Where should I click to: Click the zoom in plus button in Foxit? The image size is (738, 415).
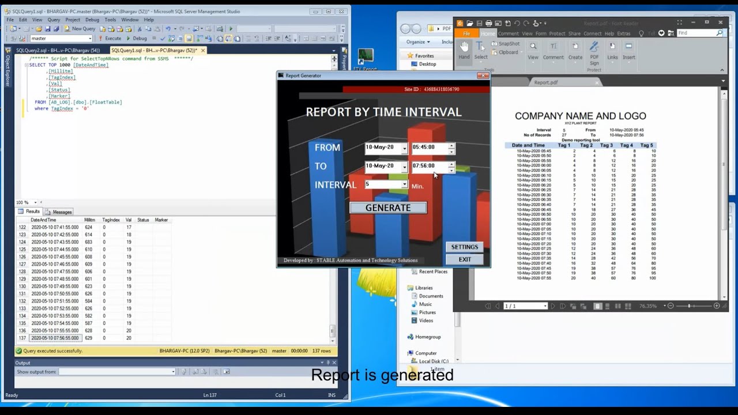tap(717, 306)
